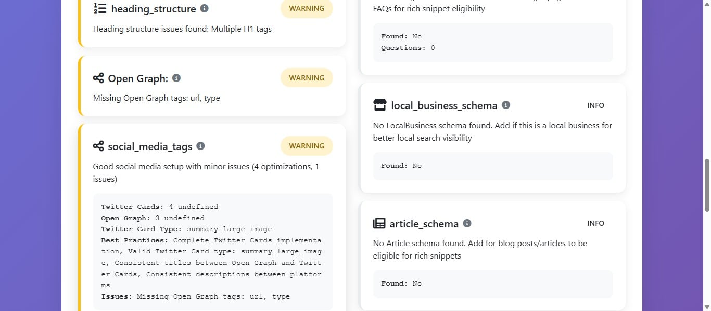Click the INFO label on article_schema card

(x=595, y=223)
